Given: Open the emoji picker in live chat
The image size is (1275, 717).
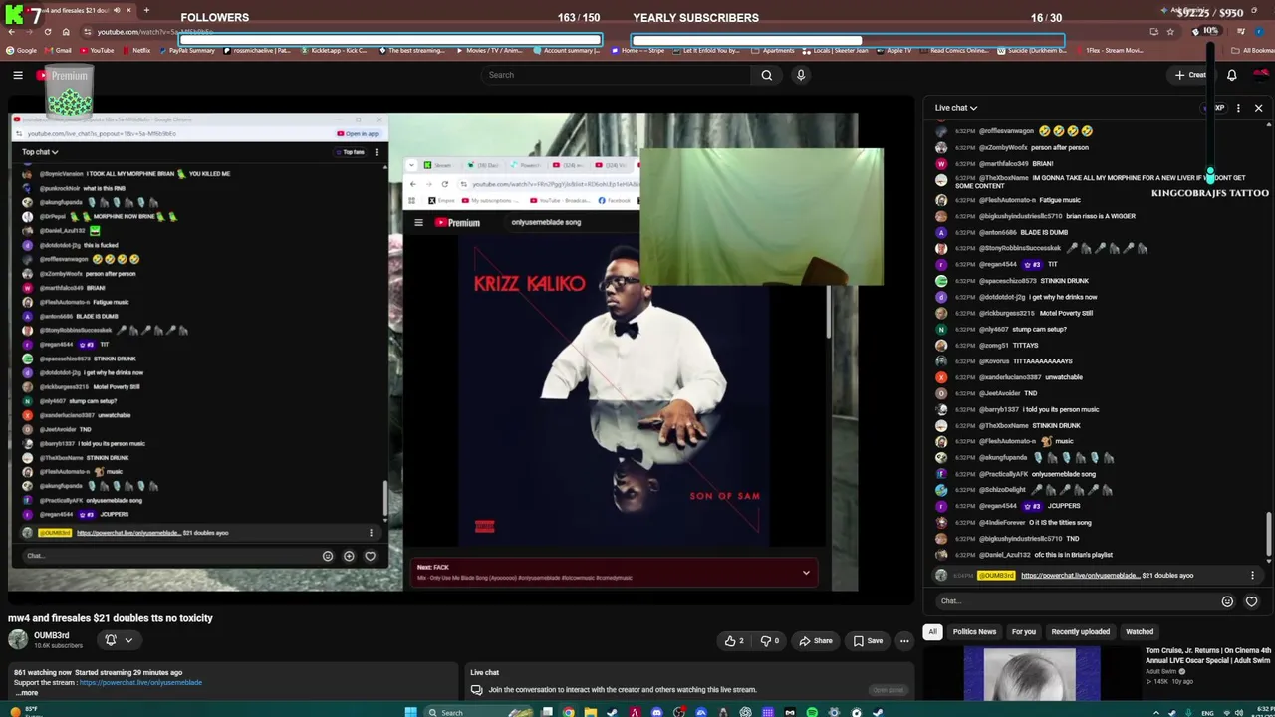Looking at the screenshot, I should point(1227,601).
